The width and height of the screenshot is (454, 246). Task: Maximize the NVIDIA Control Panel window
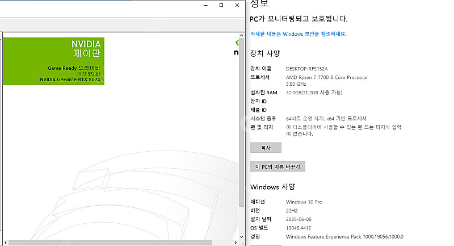221,5
